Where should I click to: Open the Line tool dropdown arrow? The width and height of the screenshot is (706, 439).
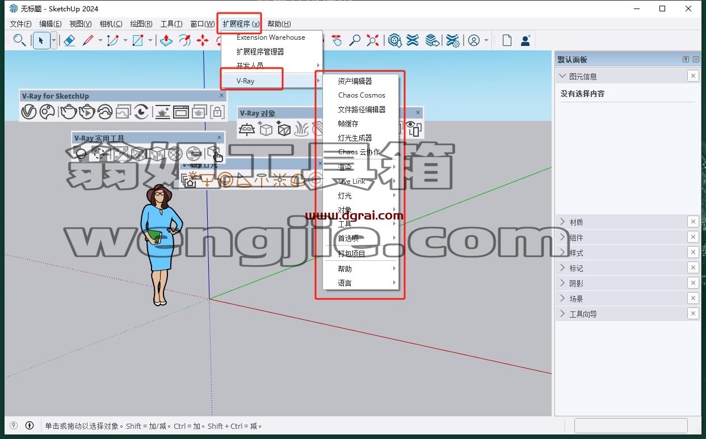[x=100, y=40]
